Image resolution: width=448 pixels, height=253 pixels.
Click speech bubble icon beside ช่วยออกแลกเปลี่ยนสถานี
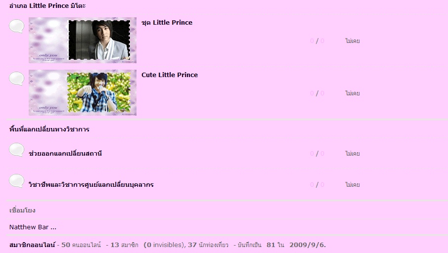(x=17, y=150)
